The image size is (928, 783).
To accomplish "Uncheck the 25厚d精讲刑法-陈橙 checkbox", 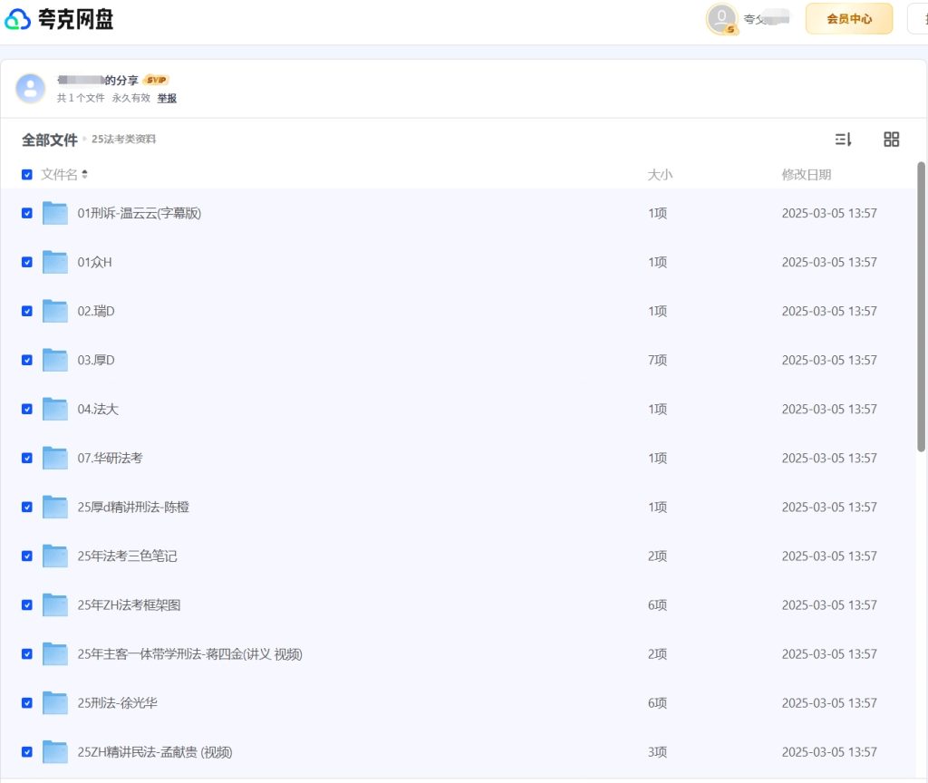I will [x=26, y=507].
